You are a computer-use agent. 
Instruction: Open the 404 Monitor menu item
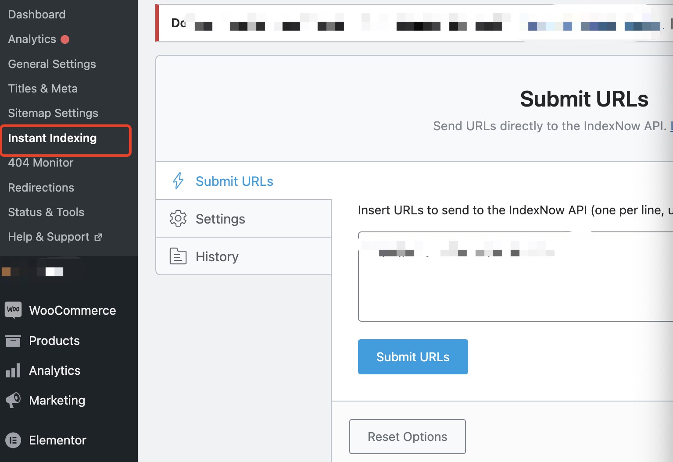(x=40, y=163)
